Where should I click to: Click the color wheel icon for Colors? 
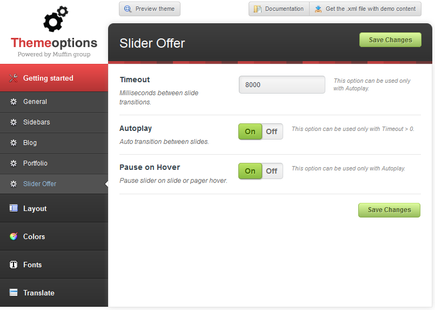point(14,237)
